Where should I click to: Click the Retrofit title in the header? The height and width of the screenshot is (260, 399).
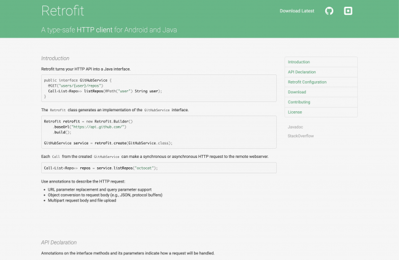pos(63,10)
